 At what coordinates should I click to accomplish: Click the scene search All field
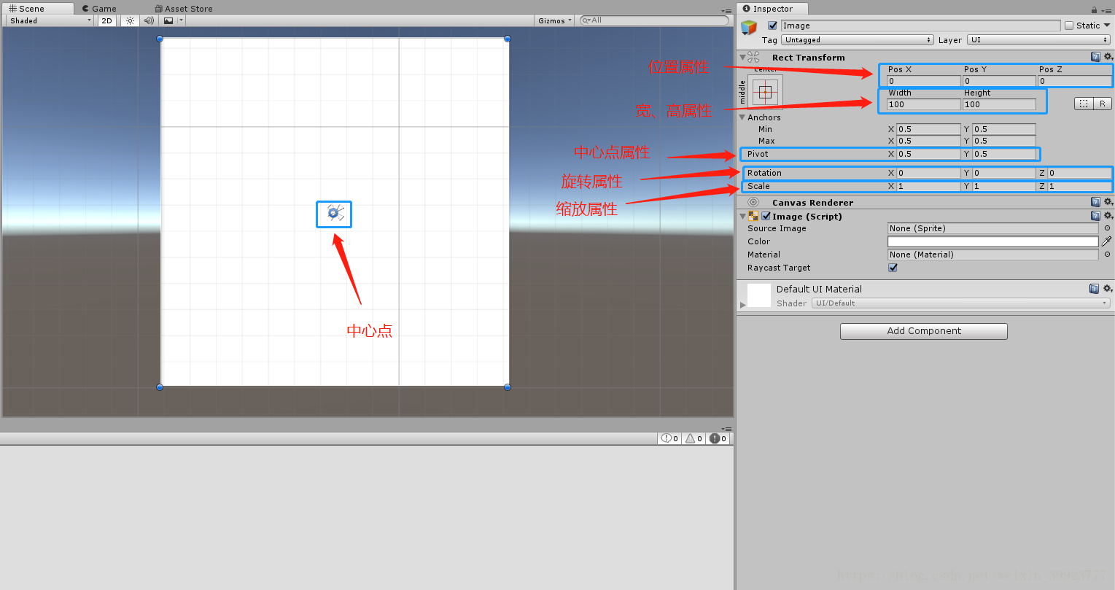[654, 20]
